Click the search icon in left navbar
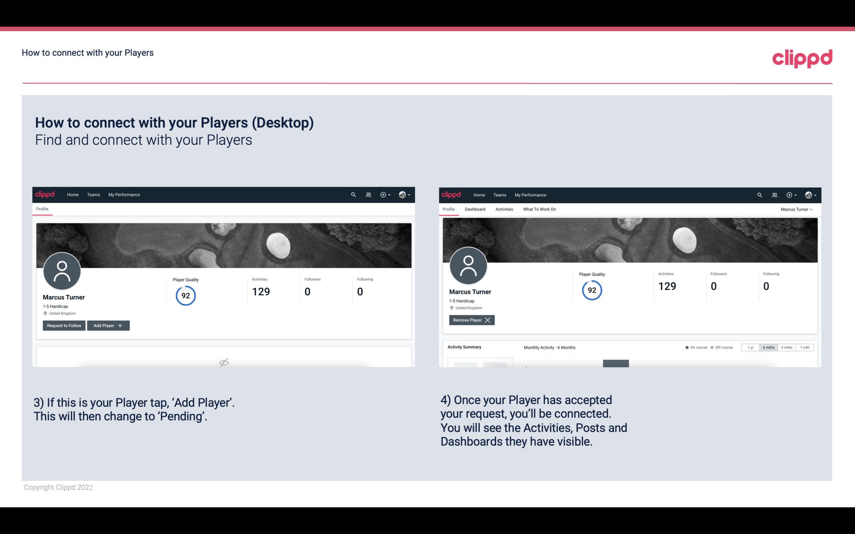 click(353, 194)
